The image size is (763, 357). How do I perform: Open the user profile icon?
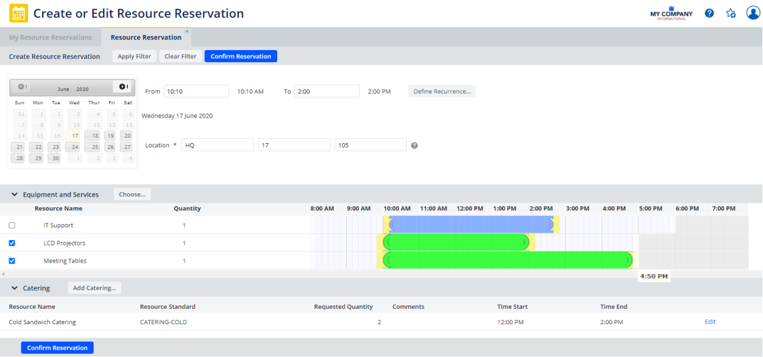pyautogui.click(x=753, y=13)
